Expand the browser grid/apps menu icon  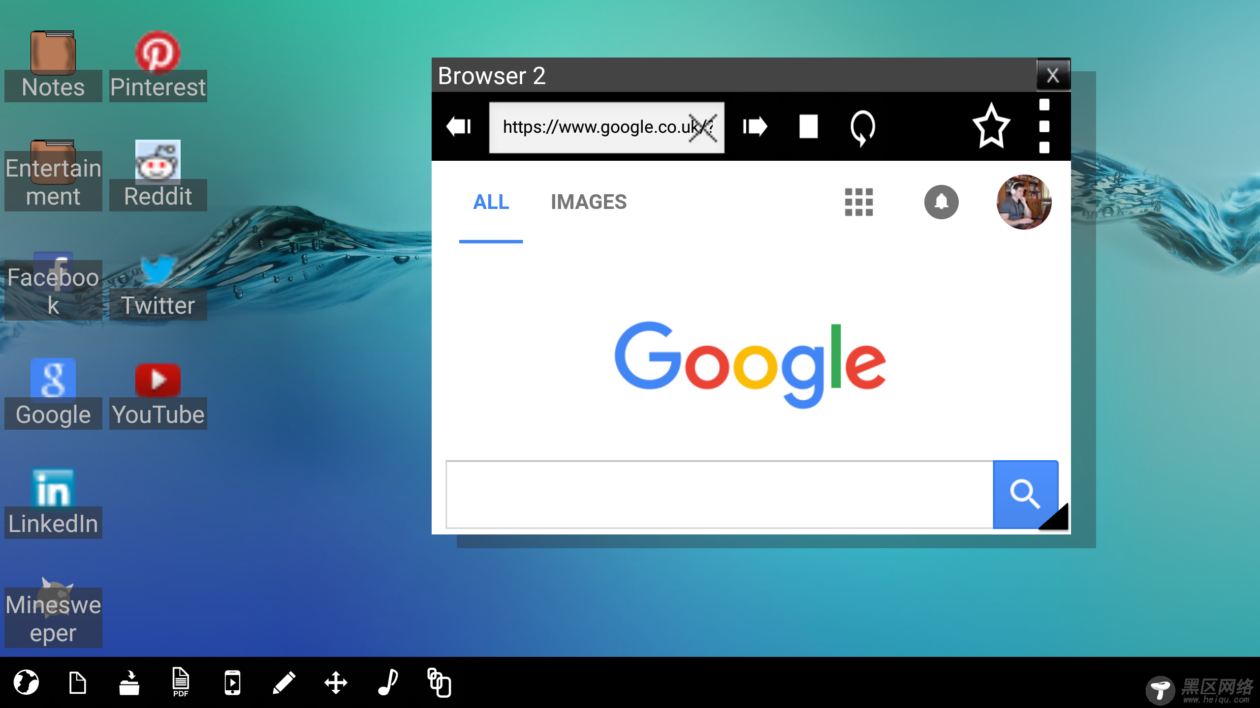[x=858, y=202]
